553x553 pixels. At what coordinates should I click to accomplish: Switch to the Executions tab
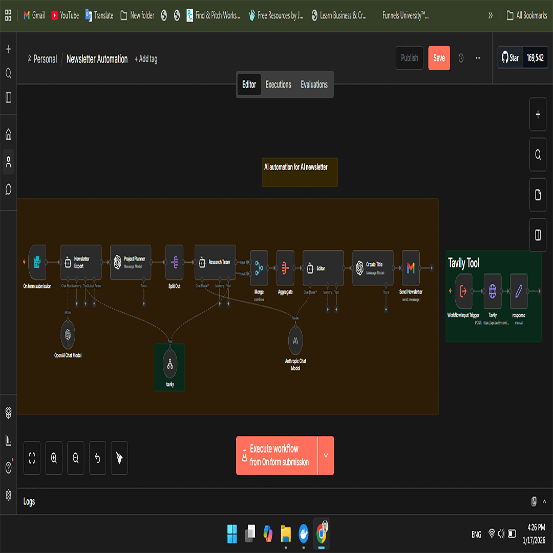pyautogui.click(x=278, y=84)
